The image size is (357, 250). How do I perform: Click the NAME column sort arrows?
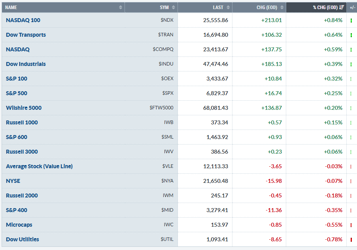point(121,7)
